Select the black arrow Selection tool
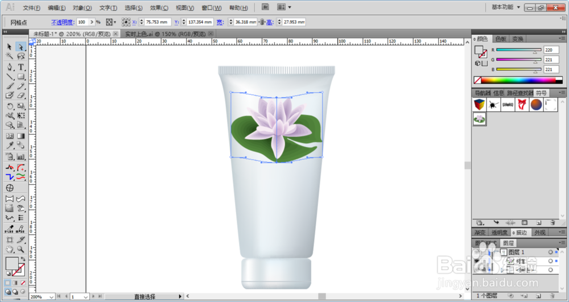This screenshot has width=569, height=302. 10,47
